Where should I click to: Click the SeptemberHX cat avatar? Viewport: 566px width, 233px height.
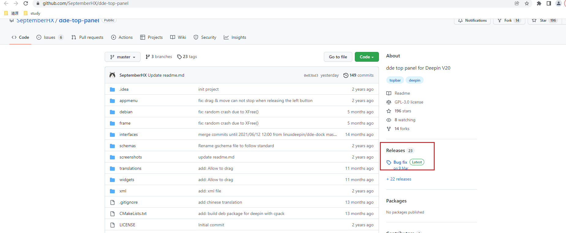coord(112,75)
